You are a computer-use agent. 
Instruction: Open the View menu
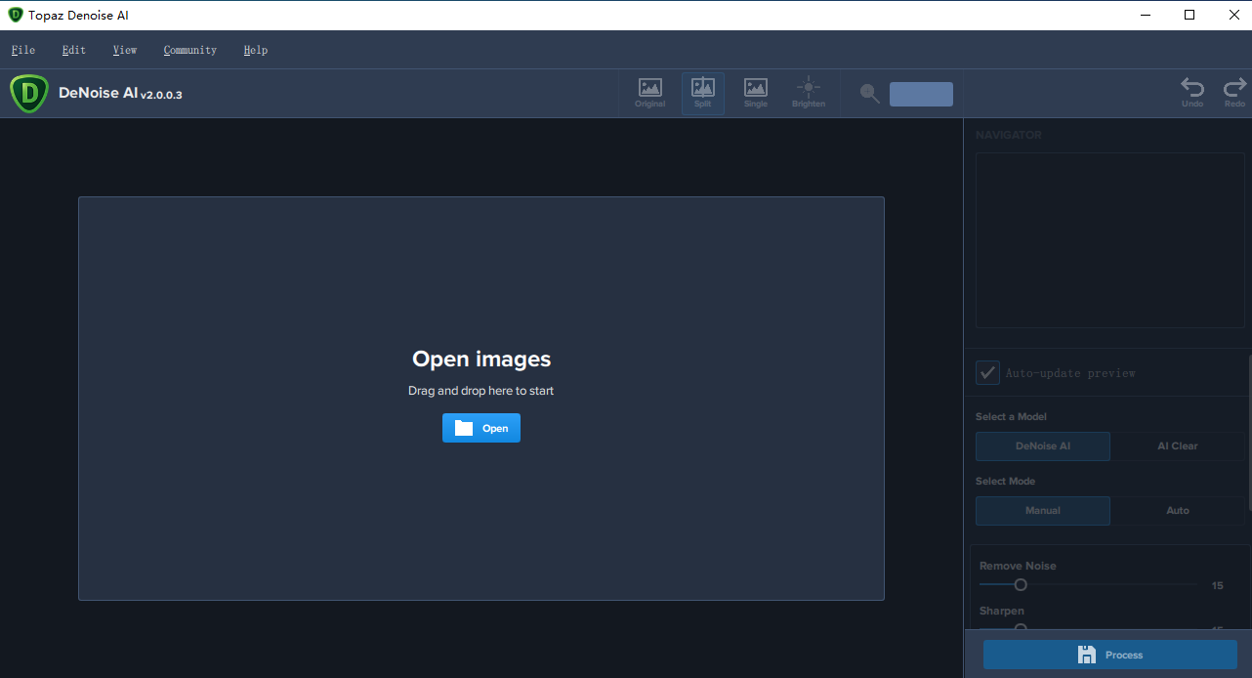(x=125, y=50)
